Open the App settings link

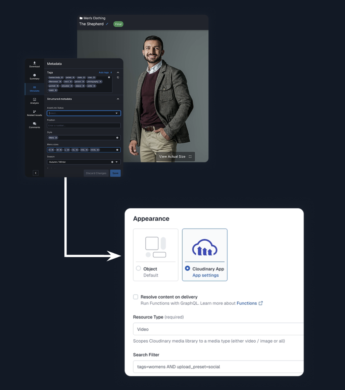(x=205, y=275)
